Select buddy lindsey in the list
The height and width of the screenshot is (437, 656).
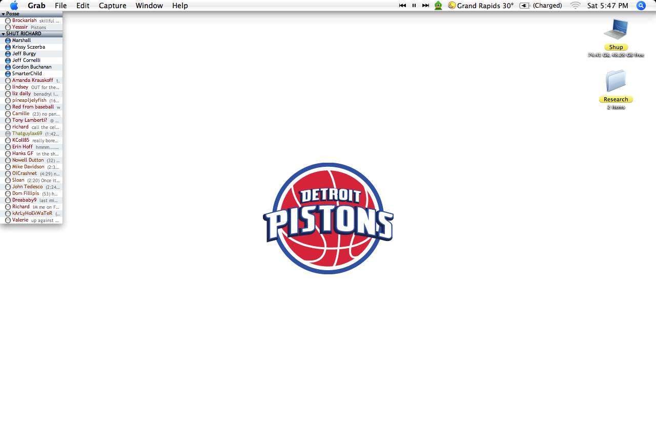tap(31, 87)
